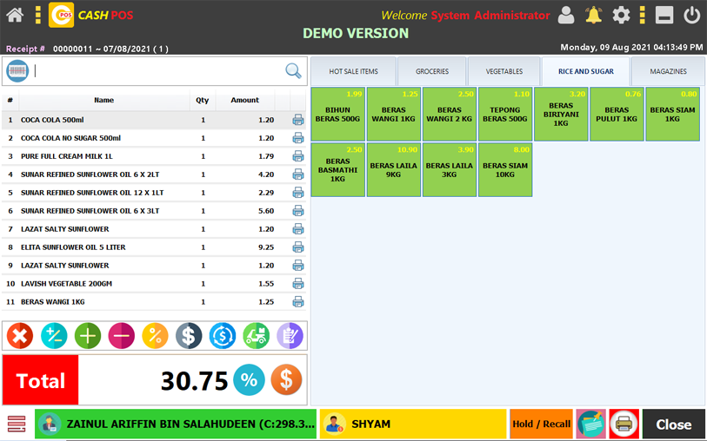The image size is (707, 441).
Task: Open the hamburger list menu icon
Action: pyautogui.click(x=17, y=424)
